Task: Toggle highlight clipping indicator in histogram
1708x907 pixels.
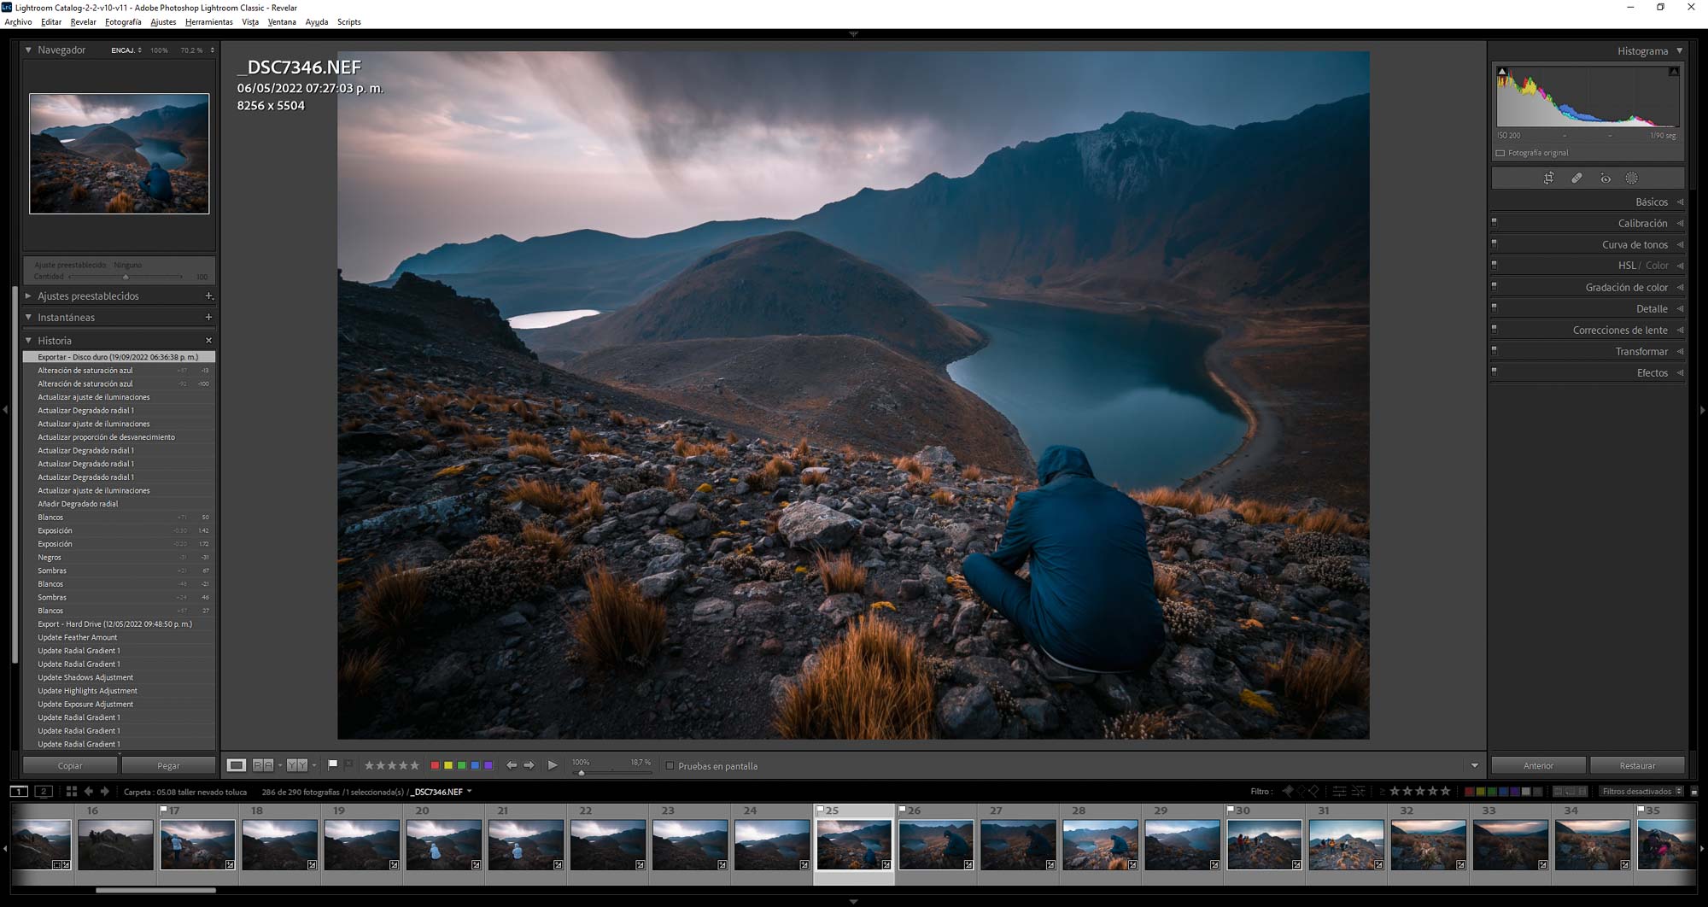Action: tap(1674, 72)
